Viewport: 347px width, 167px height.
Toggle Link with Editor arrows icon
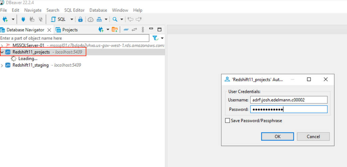coord(134,29)
